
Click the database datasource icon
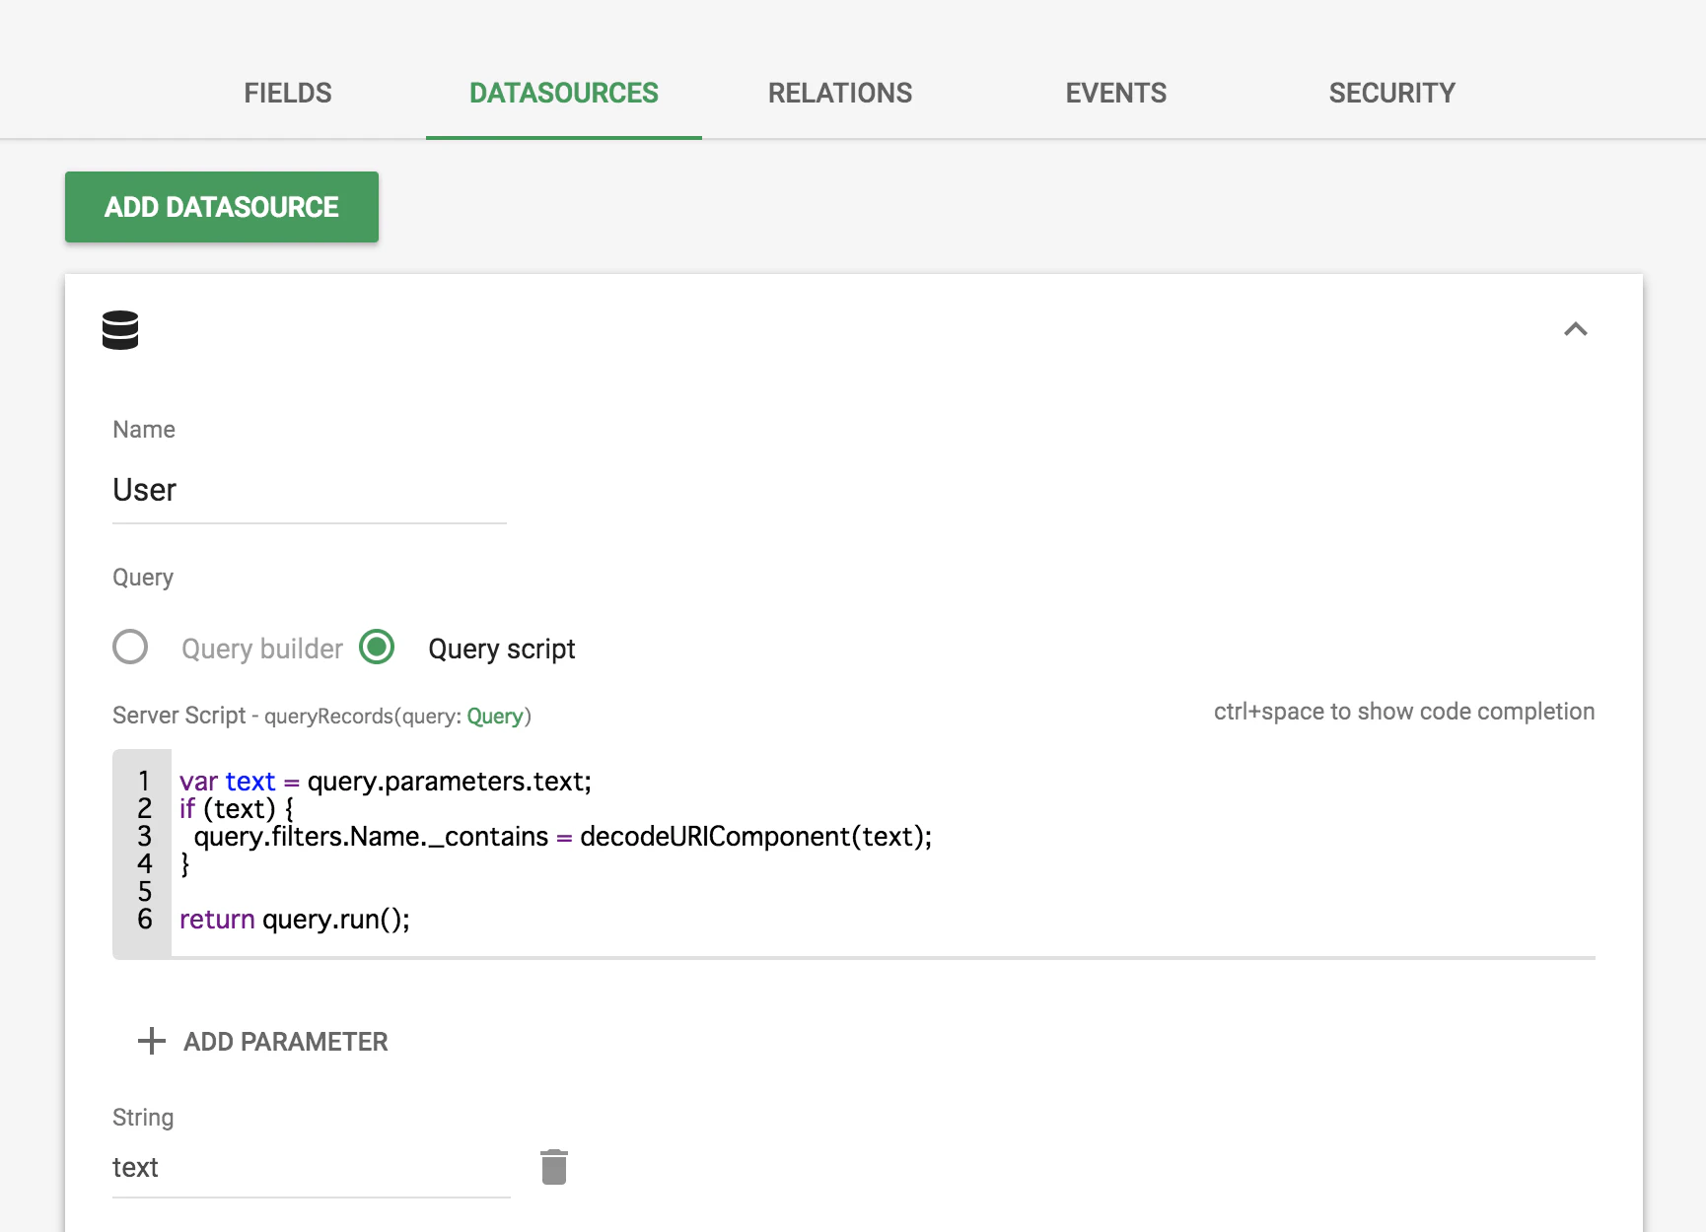point(120,330)
